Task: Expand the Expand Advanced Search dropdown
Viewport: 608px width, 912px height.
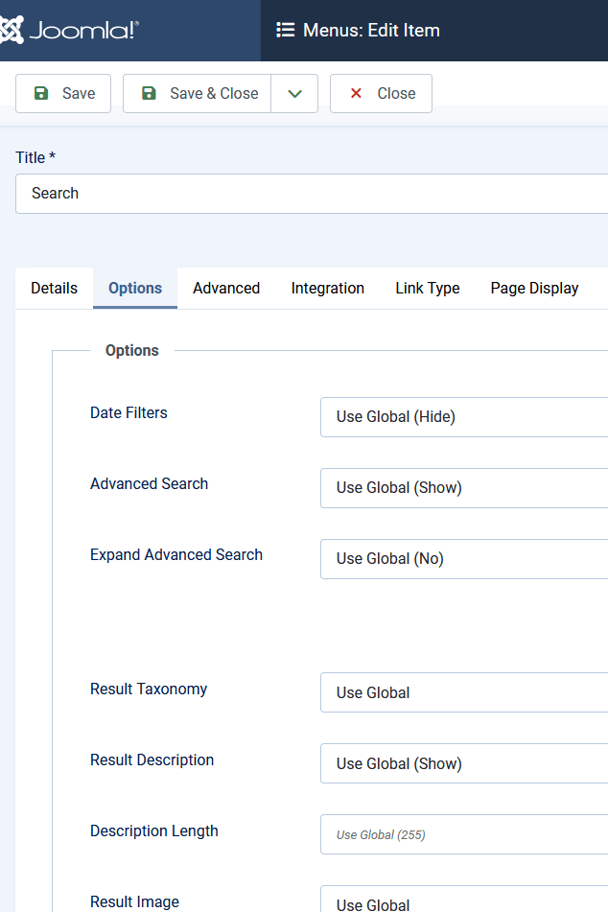Action: pos(464,559)
